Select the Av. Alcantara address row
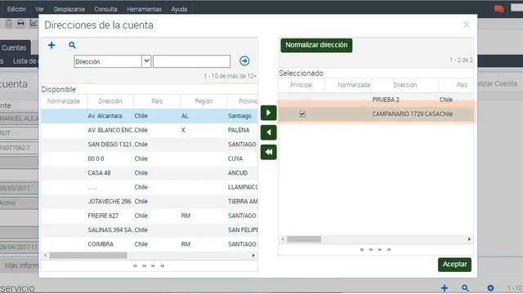The height and width of the screenshot is (294, 523). tap(149, 116)
